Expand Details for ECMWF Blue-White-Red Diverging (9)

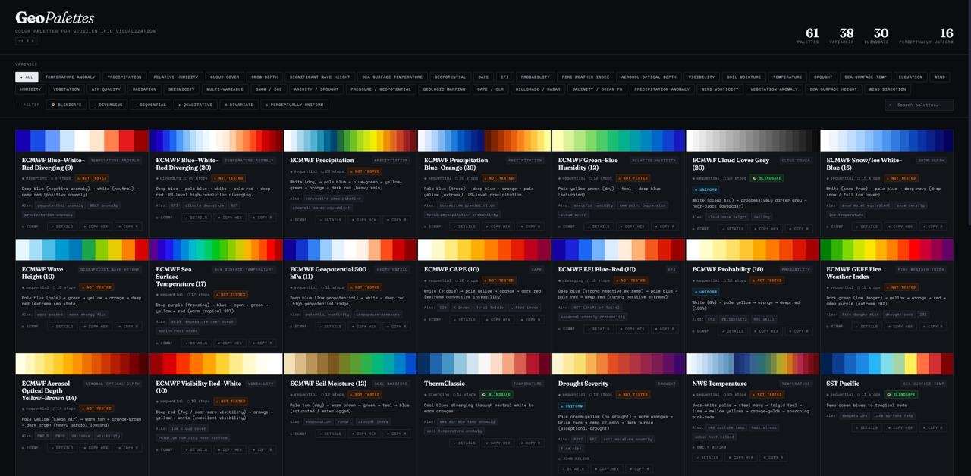(x=64, y=227)
